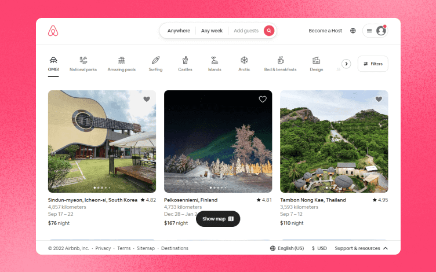Select the Arctic category

(244, 64)
